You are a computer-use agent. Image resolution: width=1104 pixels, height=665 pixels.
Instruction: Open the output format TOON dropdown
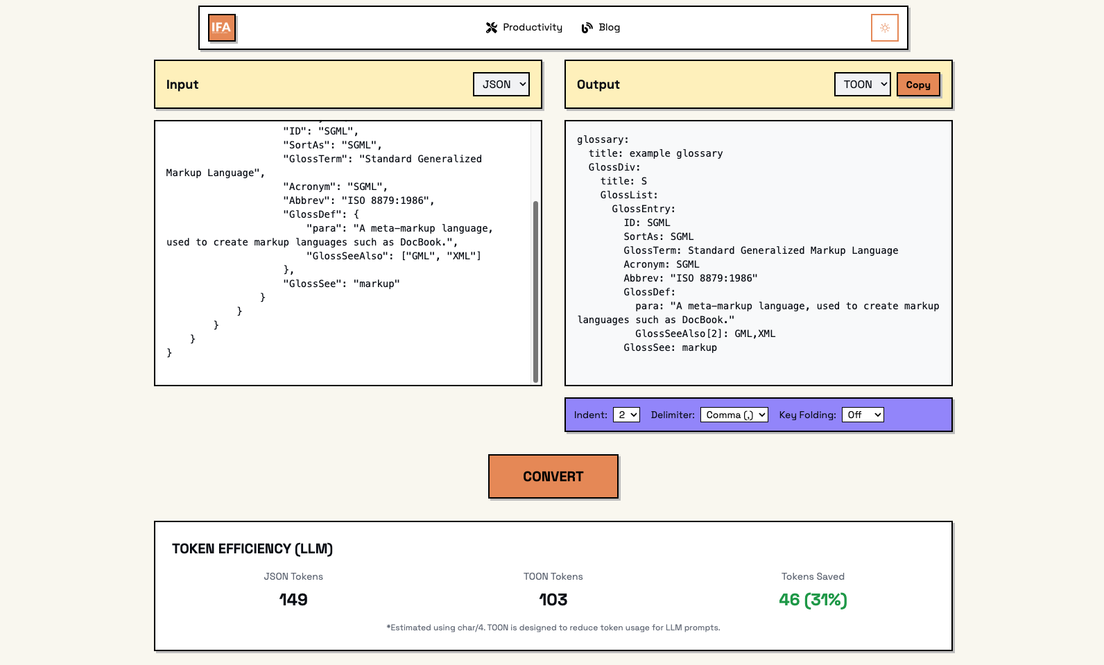[x=863, y=85]
